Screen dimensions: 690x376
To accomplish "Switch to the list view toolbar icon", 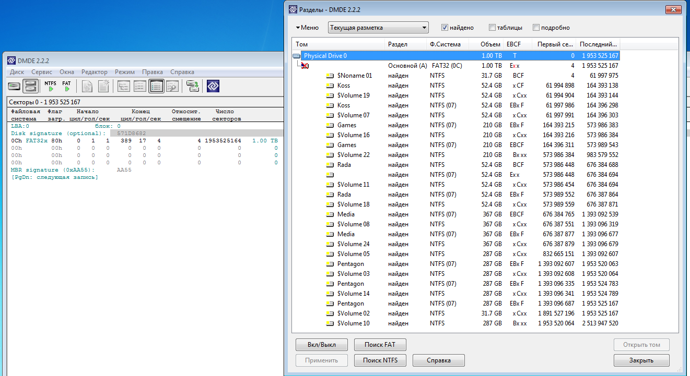I will click(140, 86).
